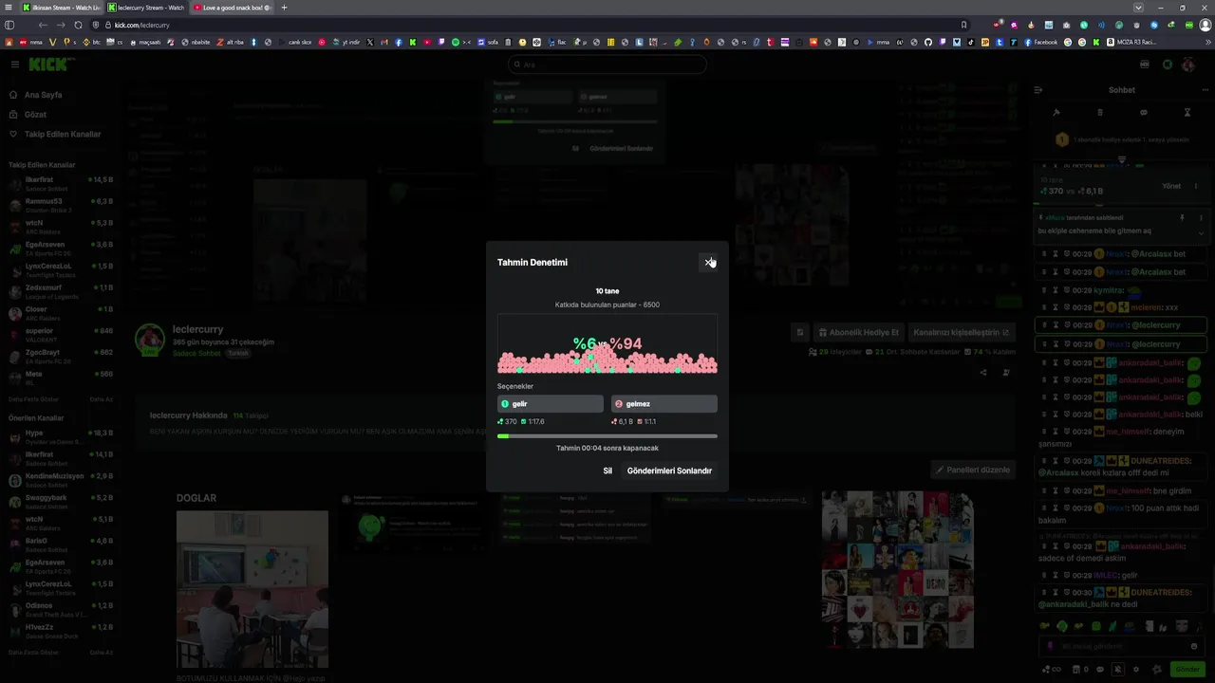The width and height of the screenshot is (1215, 683).
Task: Click Panelleri düzenle button
Action: (x=972, y=470)
